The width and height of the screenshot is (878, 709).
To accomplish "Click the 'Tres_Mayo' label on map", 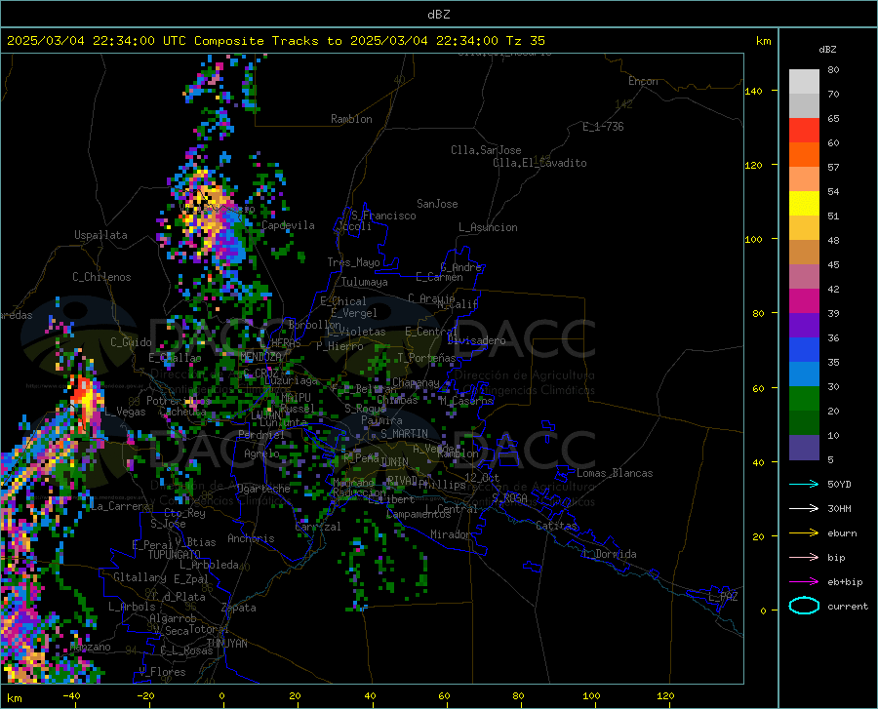I will [x=353, y=262].
